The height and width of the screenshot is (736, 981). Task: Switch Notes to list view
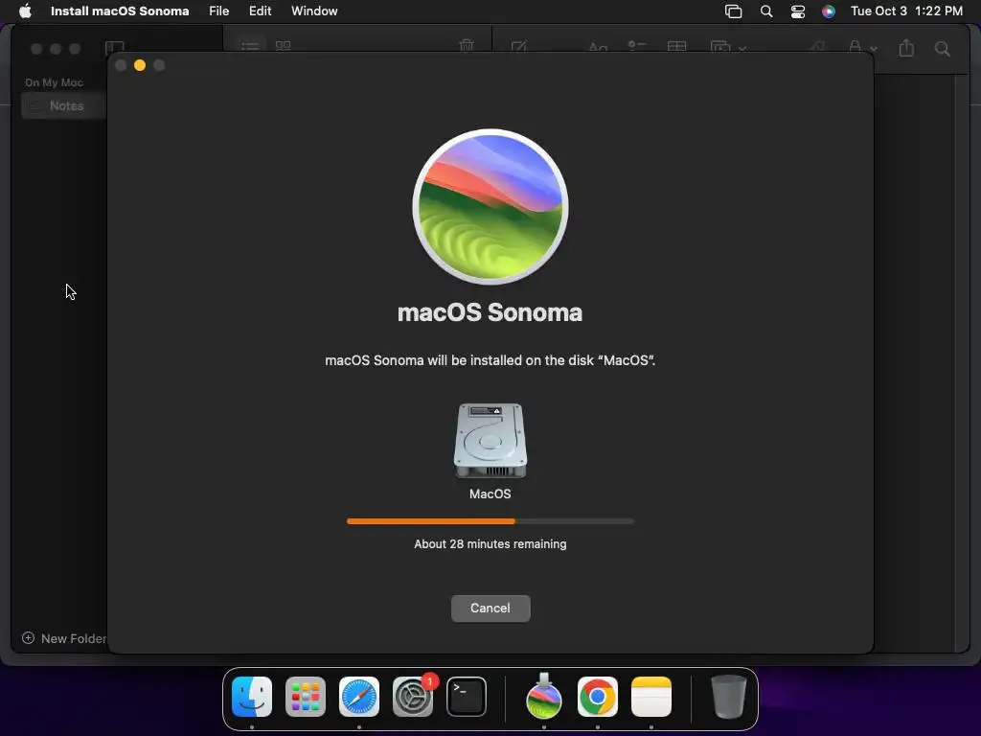click(x=250, y=46)
